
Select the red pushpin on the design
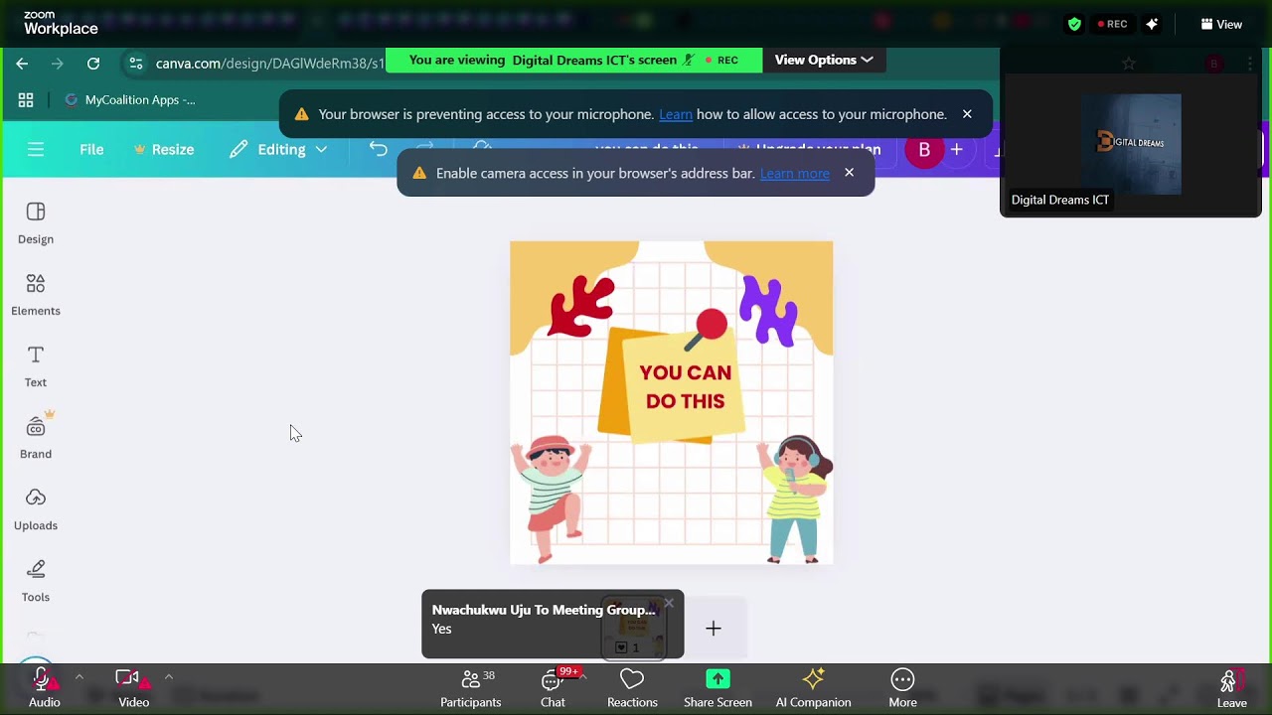point(708,329)
